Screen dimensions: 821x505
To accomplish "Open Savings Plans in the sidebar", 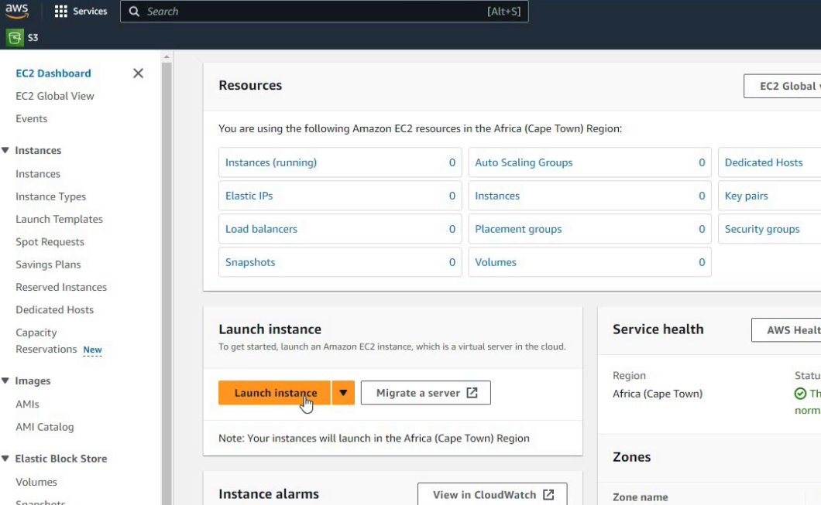I will pyautogui.click(x=48, y=264).
